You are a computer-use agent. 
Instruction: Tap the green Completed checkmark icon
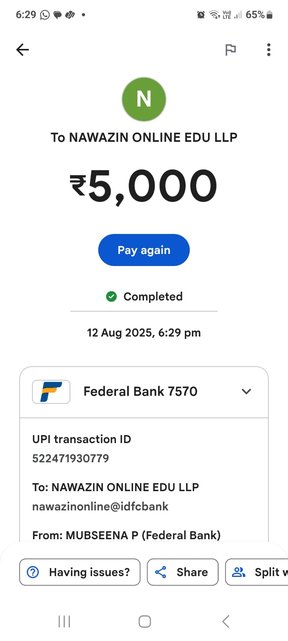tap(111, 296)
